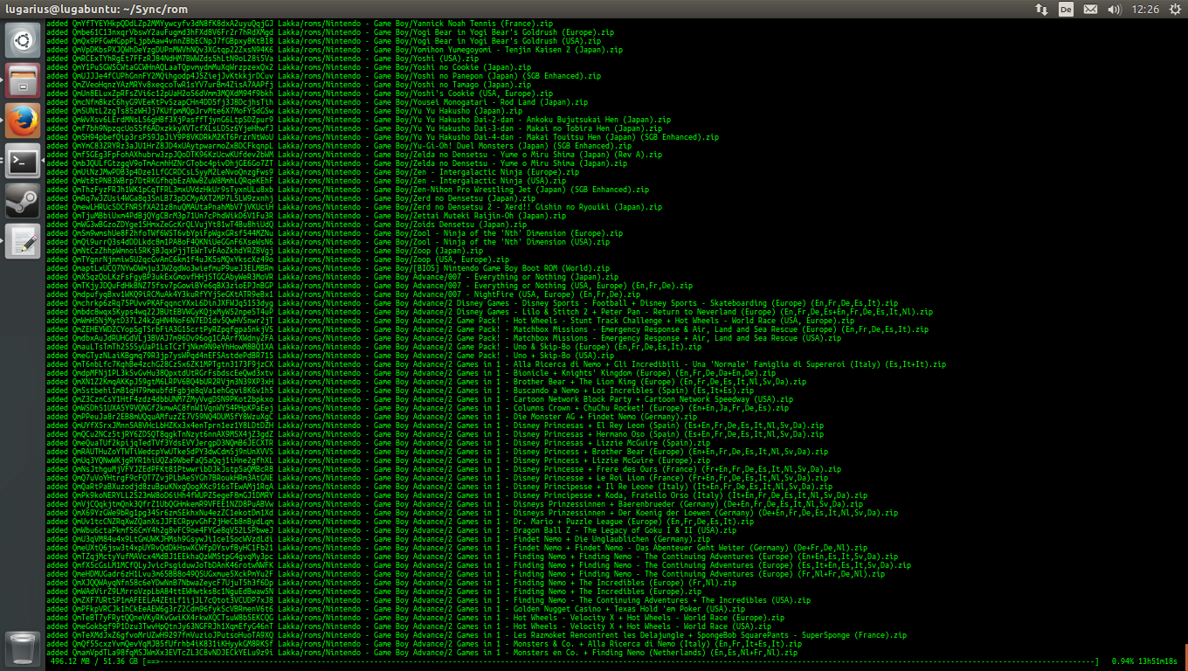The height and width of the screenshot is (671, 1188).
Task: Launch Steam from the launcher
Action: click(x=23, y=201)
